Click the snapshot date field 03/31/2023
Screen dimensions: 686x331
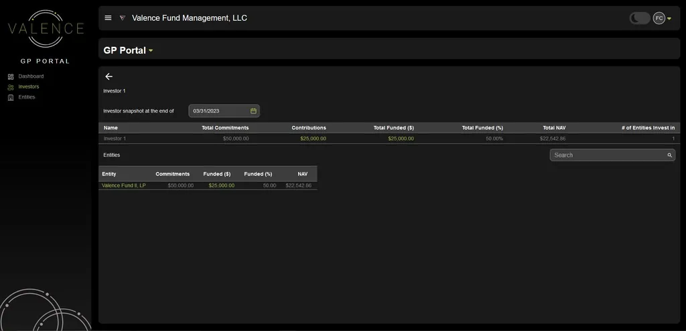pyautogui.click(x=224, y=111)
